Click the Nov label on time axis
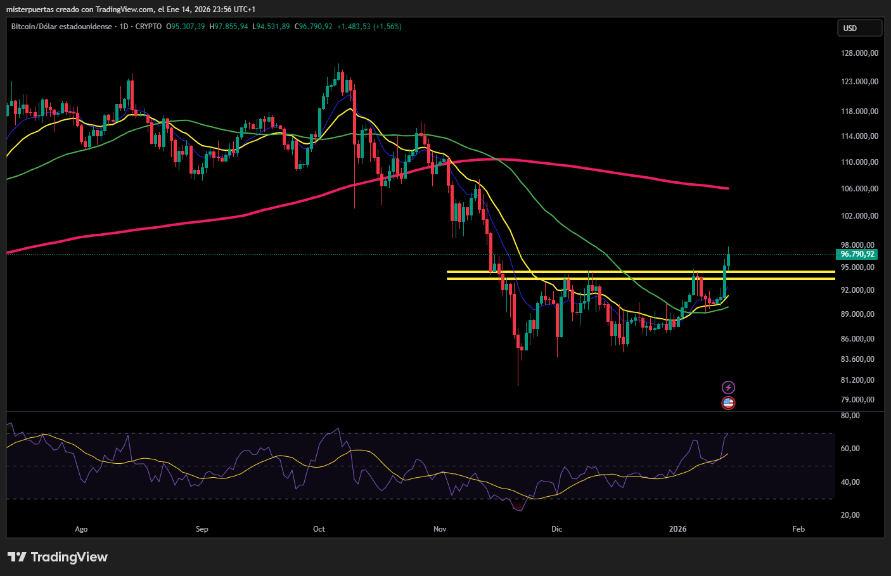891x576 pixels. pos(440,529)
